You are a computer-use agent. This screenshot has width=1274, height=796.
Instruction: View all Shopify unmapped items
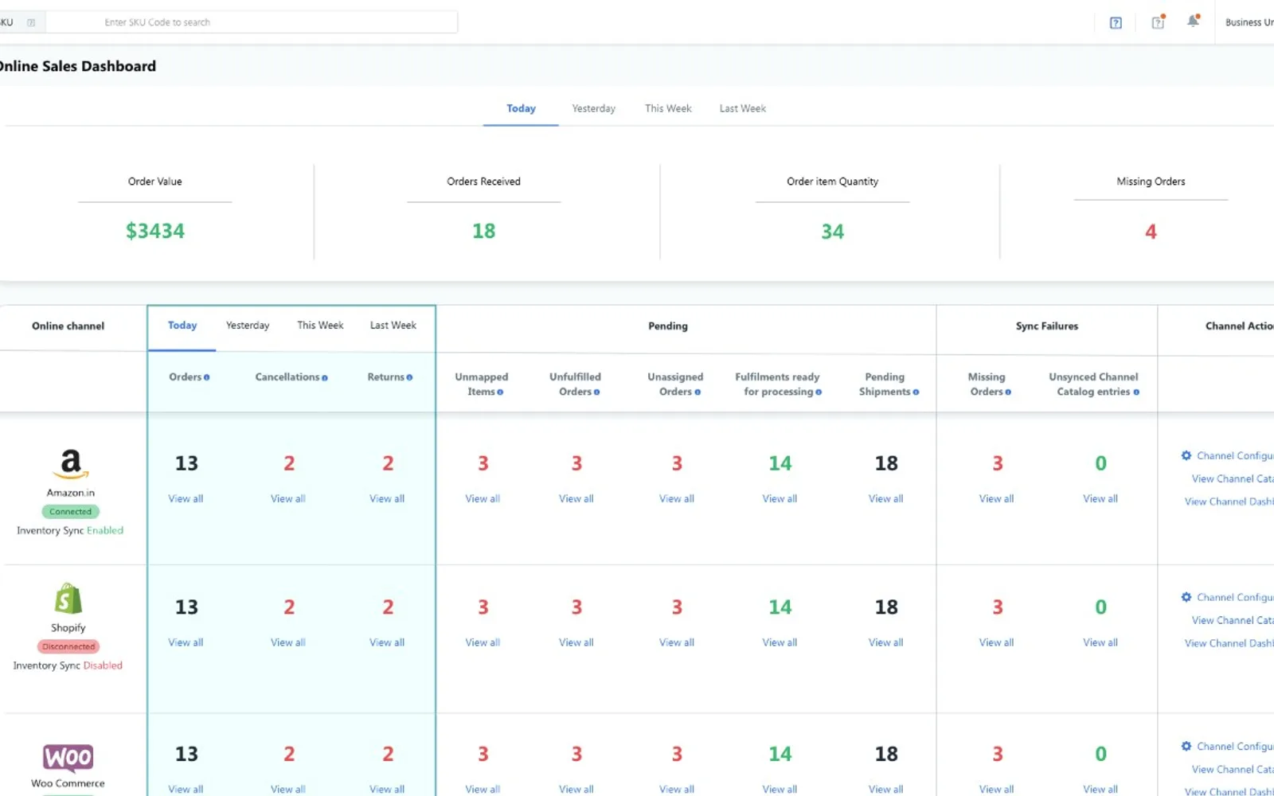point(483,642)
